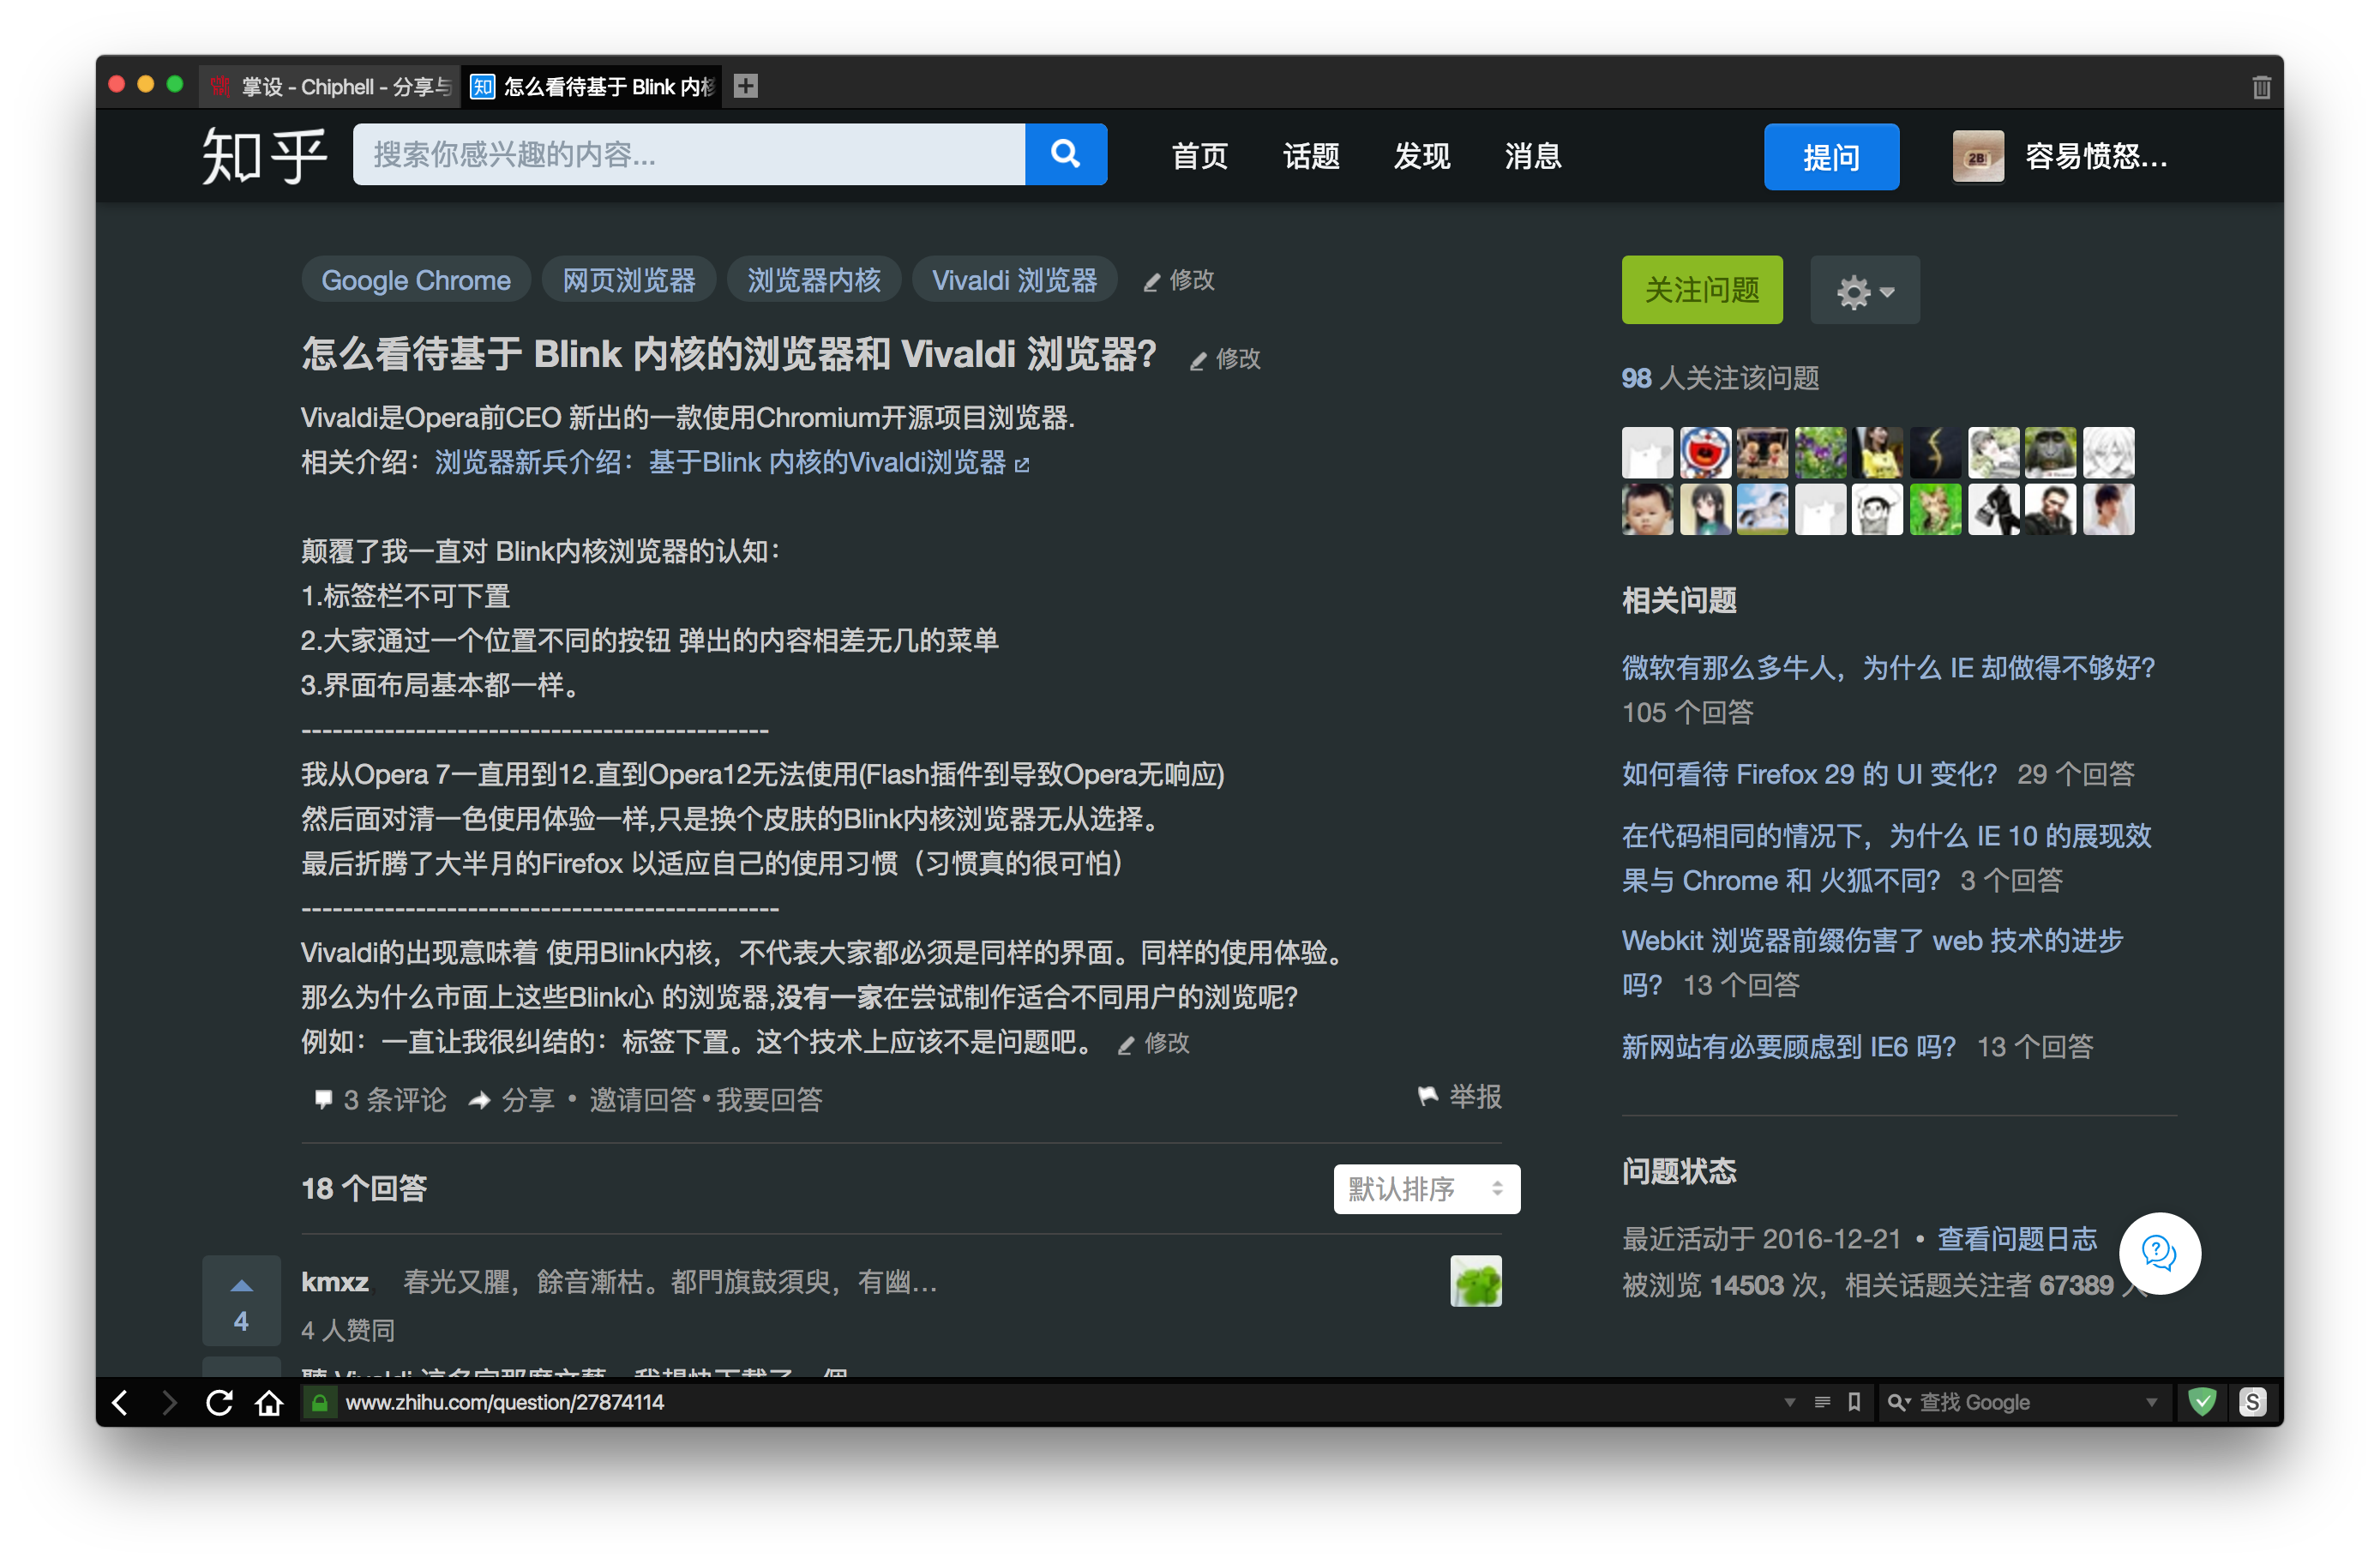Open related question about IE6

(x=1788, y=1046)
